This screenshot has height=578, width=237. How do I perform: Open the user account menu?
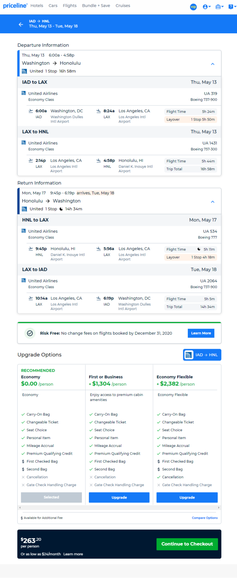[207, 7]
